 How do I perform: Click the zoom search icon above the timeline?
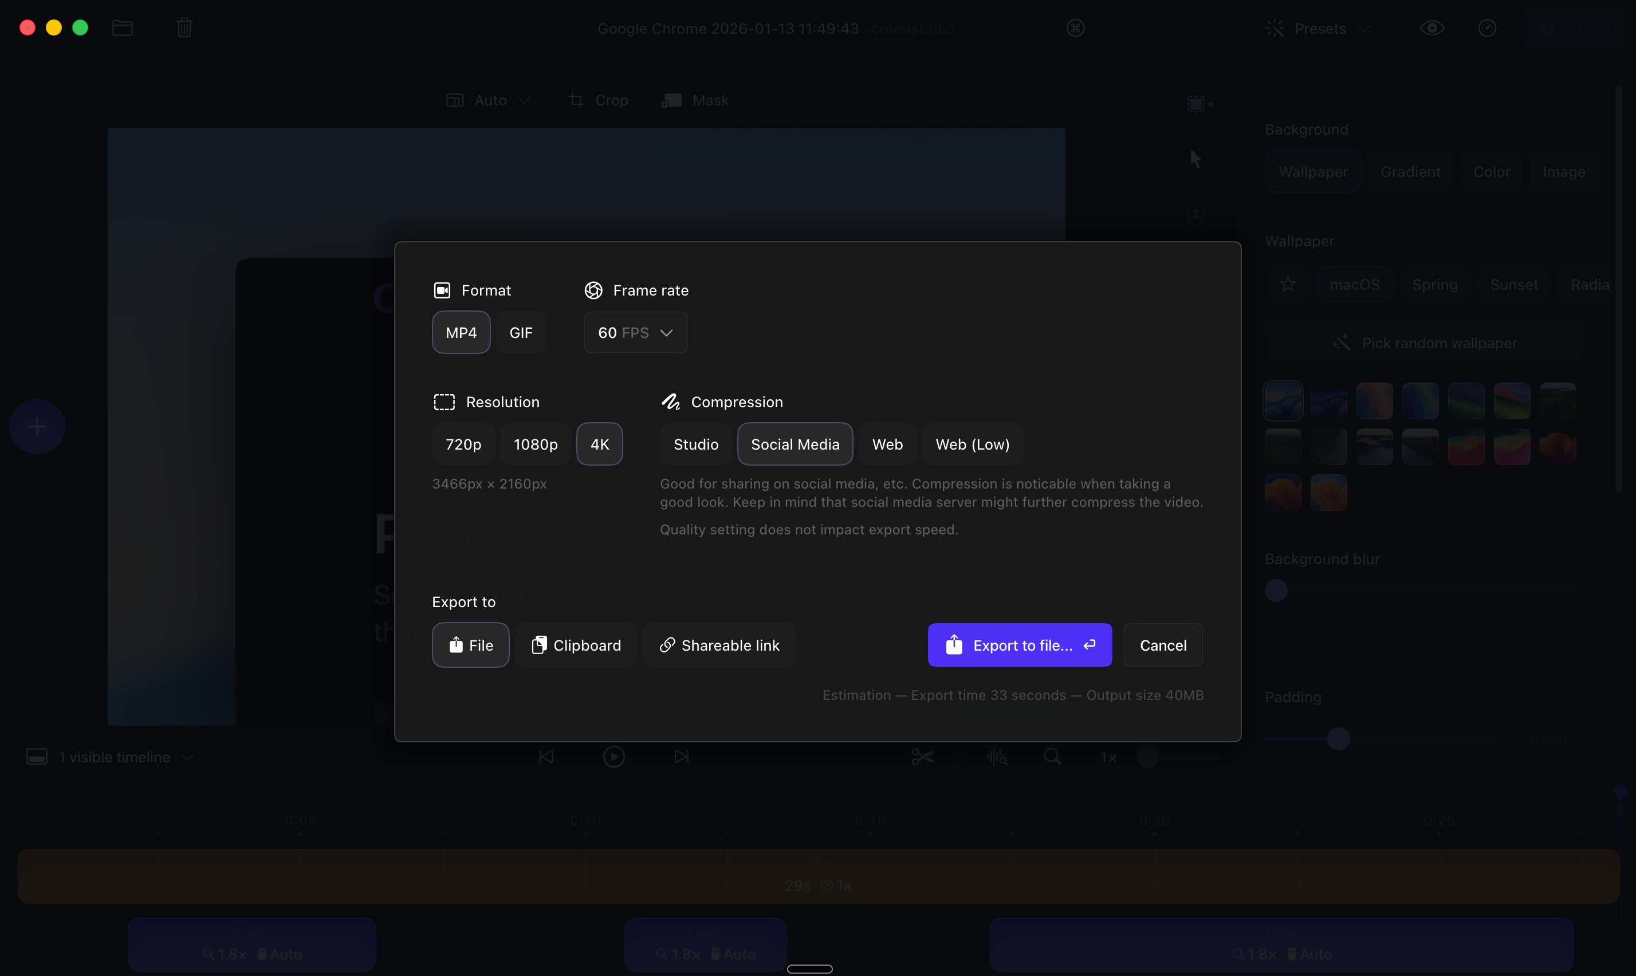[1052, 756]
